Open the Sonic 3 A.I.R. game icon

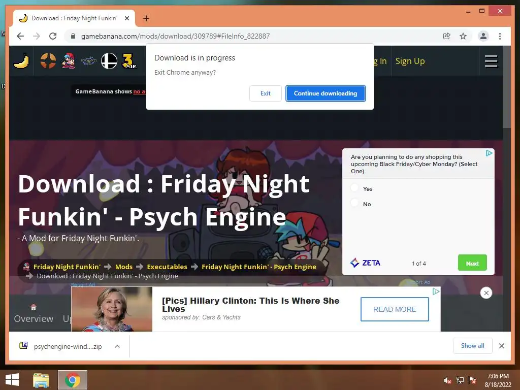point(129,61)
